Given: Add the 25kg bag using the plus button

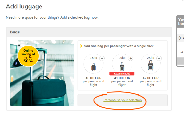Looking at the screenshot, I should pyautogui.click(x=159, y=58).
